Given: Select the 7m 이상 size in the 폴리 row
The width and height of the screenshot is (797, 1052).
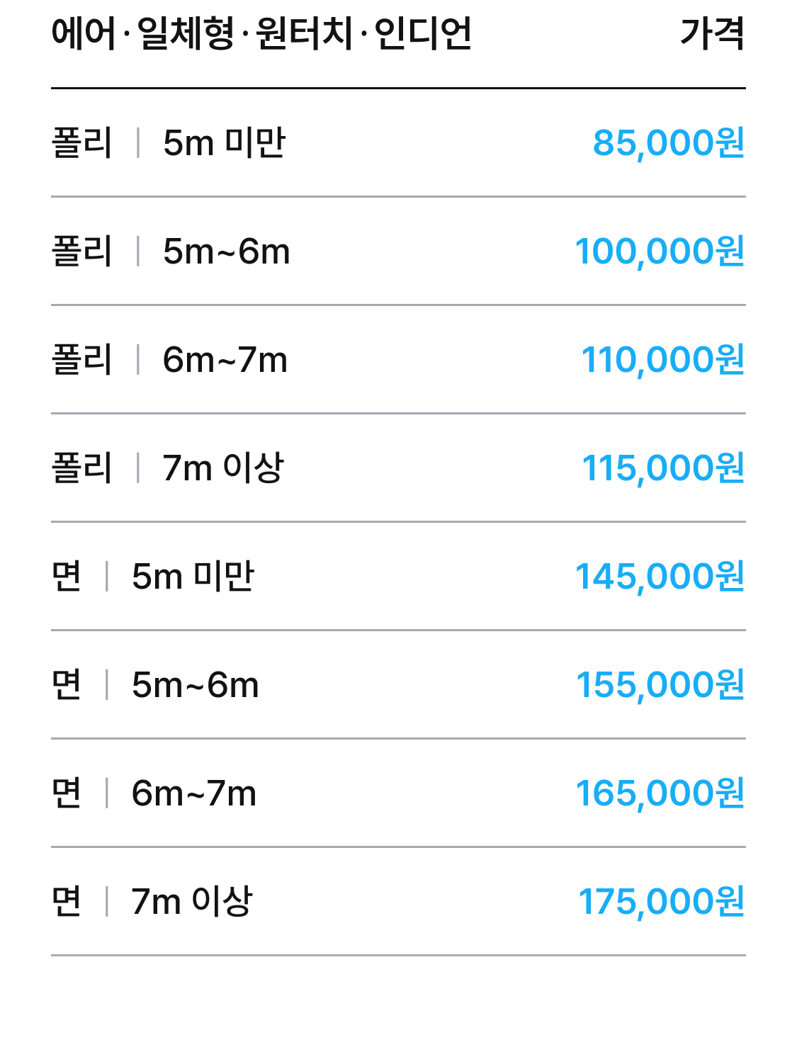Looking at the screenshot, I should [x=222, y=468].
